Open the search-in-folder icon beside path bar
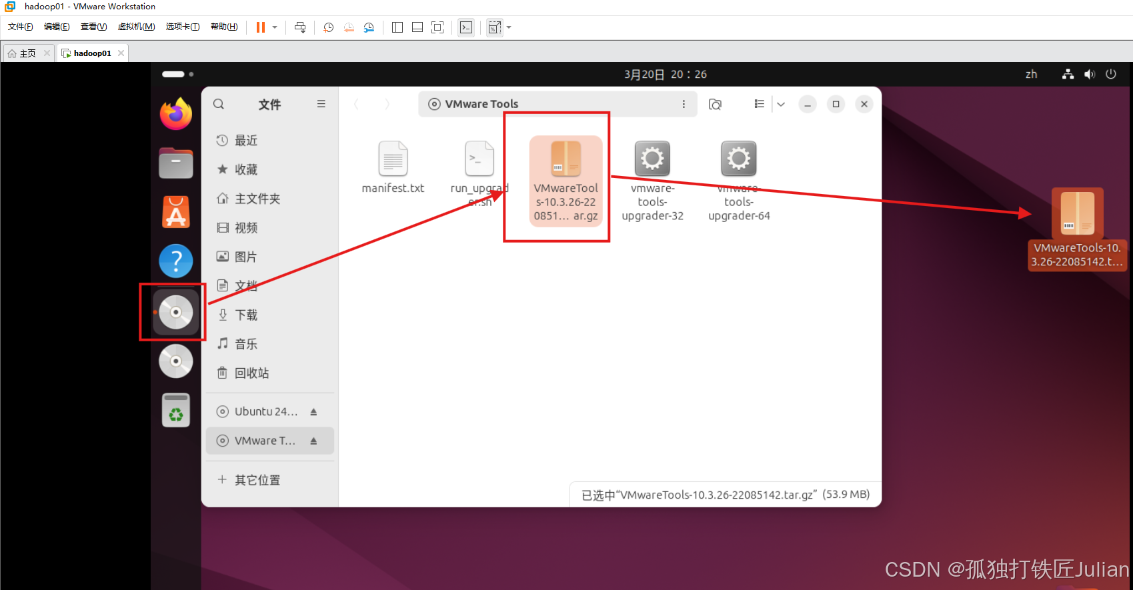 [x=715, y=104]
